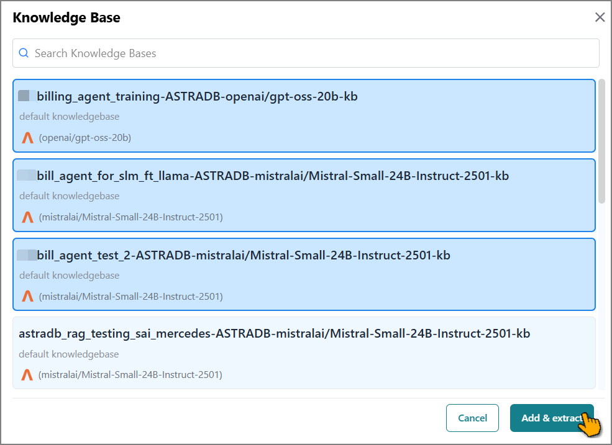This screenshot has width=612, height=445.
Task: Select bill_agent_for_slm_ft_llama knowledge base title
Action: tap(272, 176)
